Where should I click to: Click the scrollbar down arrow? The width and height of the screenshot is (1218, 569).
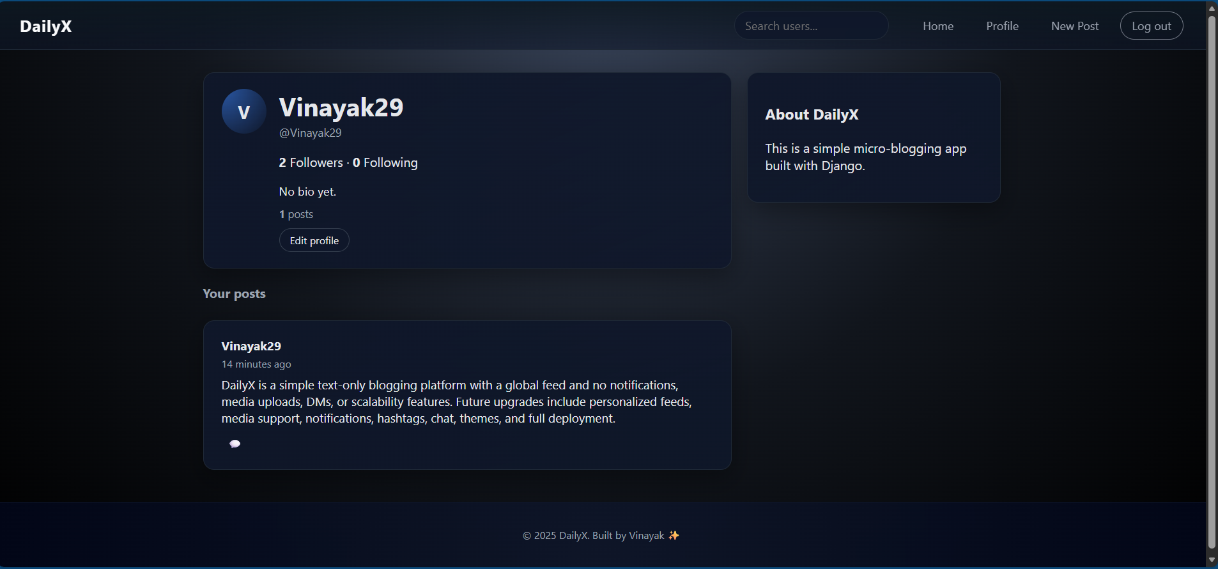coord(1212,560)
